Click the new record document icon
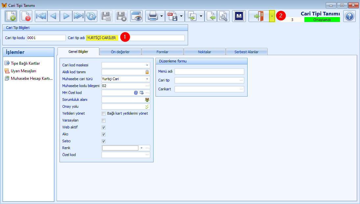Viewport: 360px width, 204px height. pos(11,16)
